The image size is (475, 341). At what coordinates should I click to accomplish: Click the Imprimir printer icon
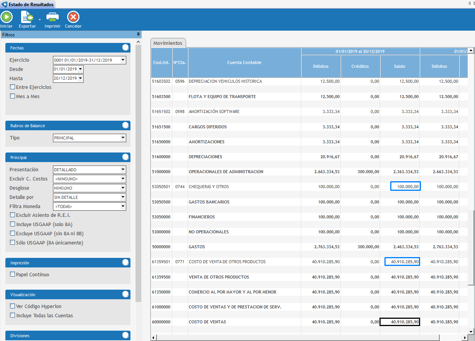click(x=52, y=17)
